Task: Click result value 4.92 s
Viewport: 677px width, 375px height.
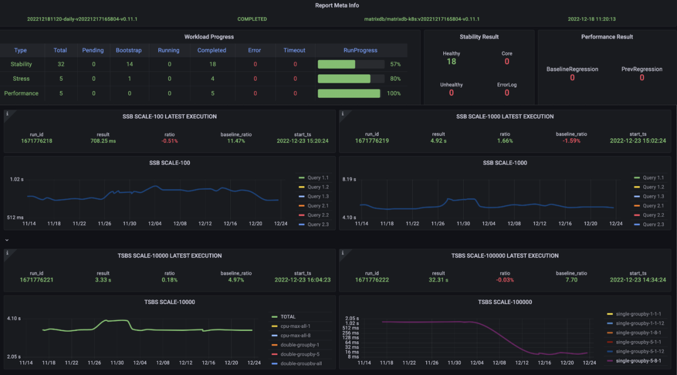Action: [438, 141]
